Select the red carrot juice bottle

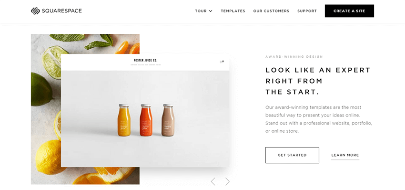coord(146,120)
